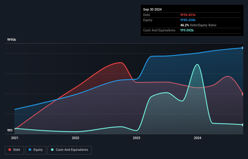Toggle the Equity series legend button
Viewport: 248px width, 159px height.
point(36,150)
